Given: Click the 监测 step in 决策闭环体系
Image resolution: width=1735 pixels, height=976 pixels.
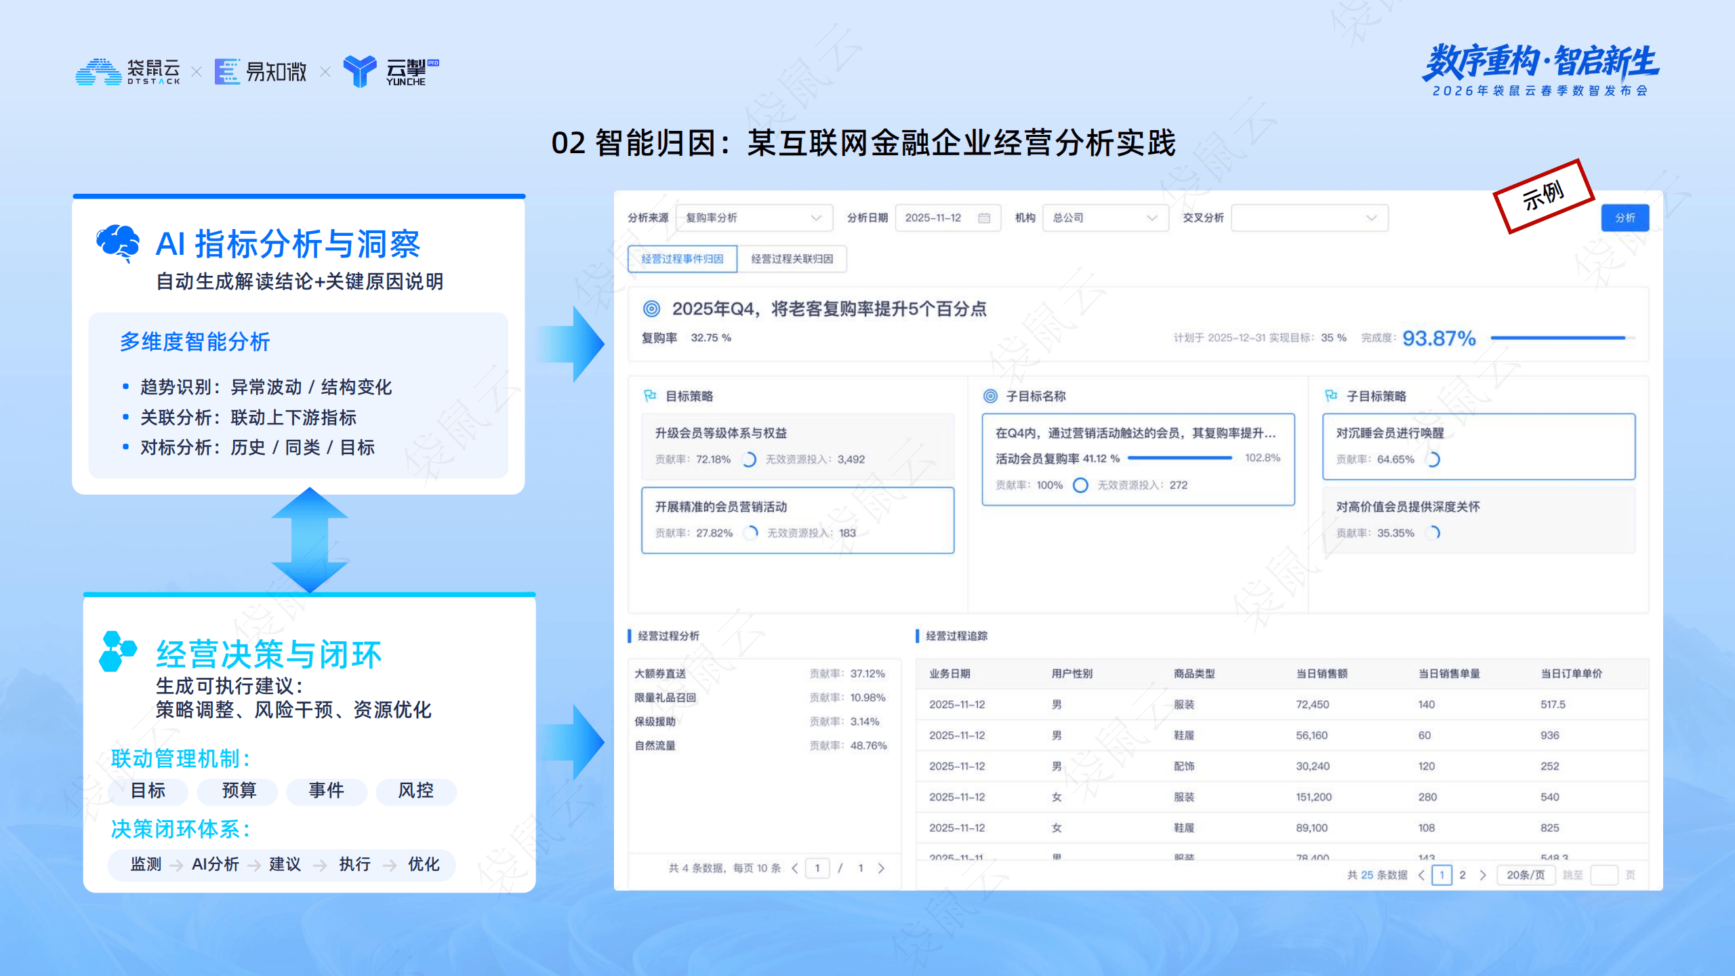Looking at the screenshot, I should 146,864.
